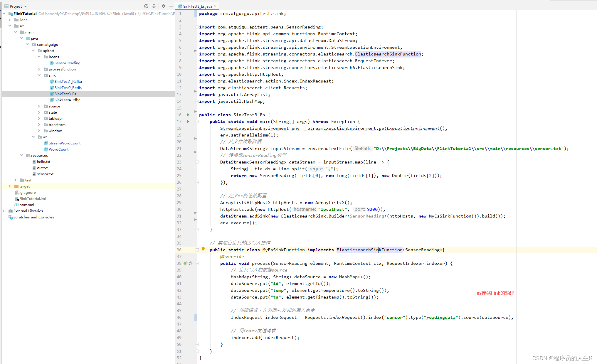Open Project panel settings gear
The image size is (597, 364).
(164, 6)
